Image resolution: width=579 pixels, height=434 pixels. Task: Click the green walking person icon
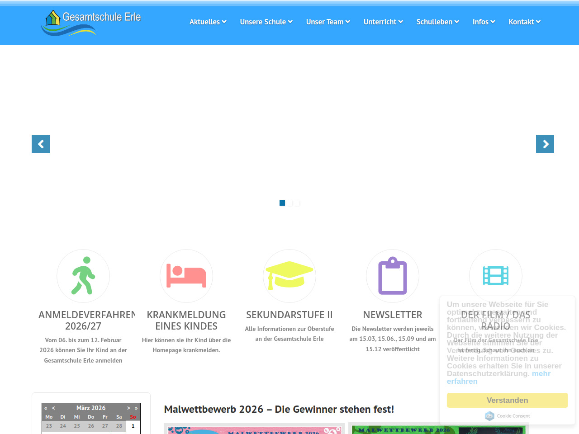click(x=83, y=276)
